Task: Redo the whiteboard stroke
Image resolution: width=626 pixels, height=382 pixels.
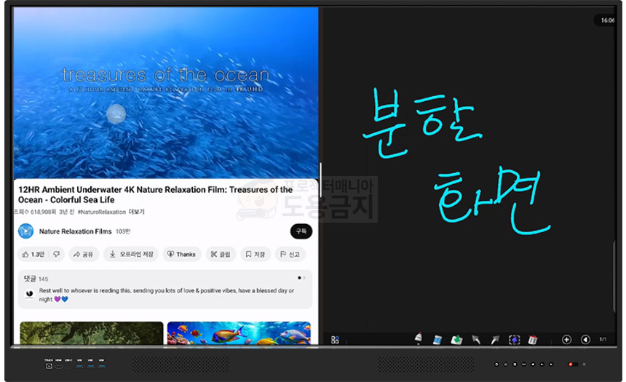Action: (495, 340)
